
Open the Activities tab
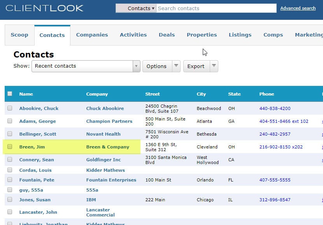133,35
